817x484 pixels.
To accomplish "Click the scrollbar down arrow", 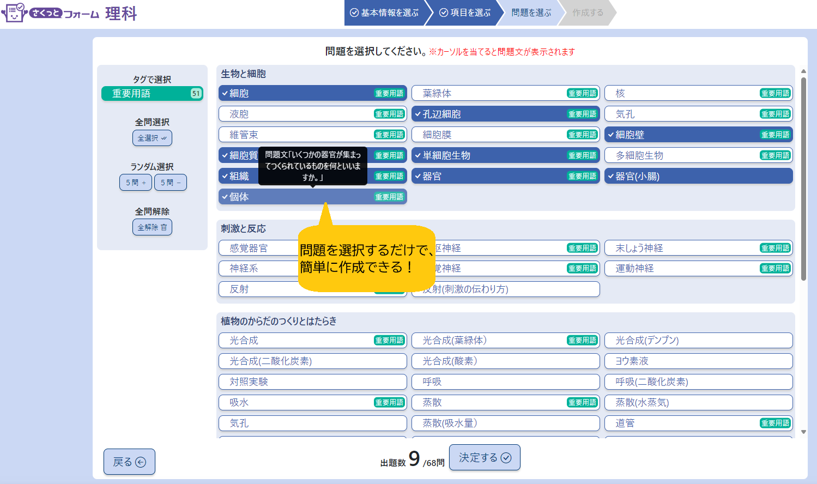I will tap(803, 432).
